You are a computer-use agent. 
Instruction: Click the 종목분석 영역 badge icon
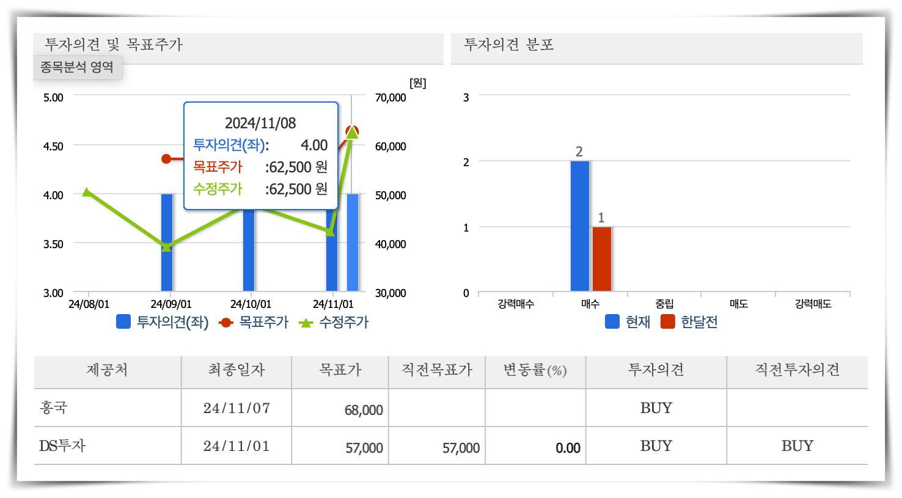point(77,68)
